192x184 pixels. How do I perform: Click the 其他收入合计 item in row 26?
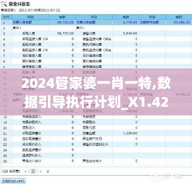coord(32,161)
